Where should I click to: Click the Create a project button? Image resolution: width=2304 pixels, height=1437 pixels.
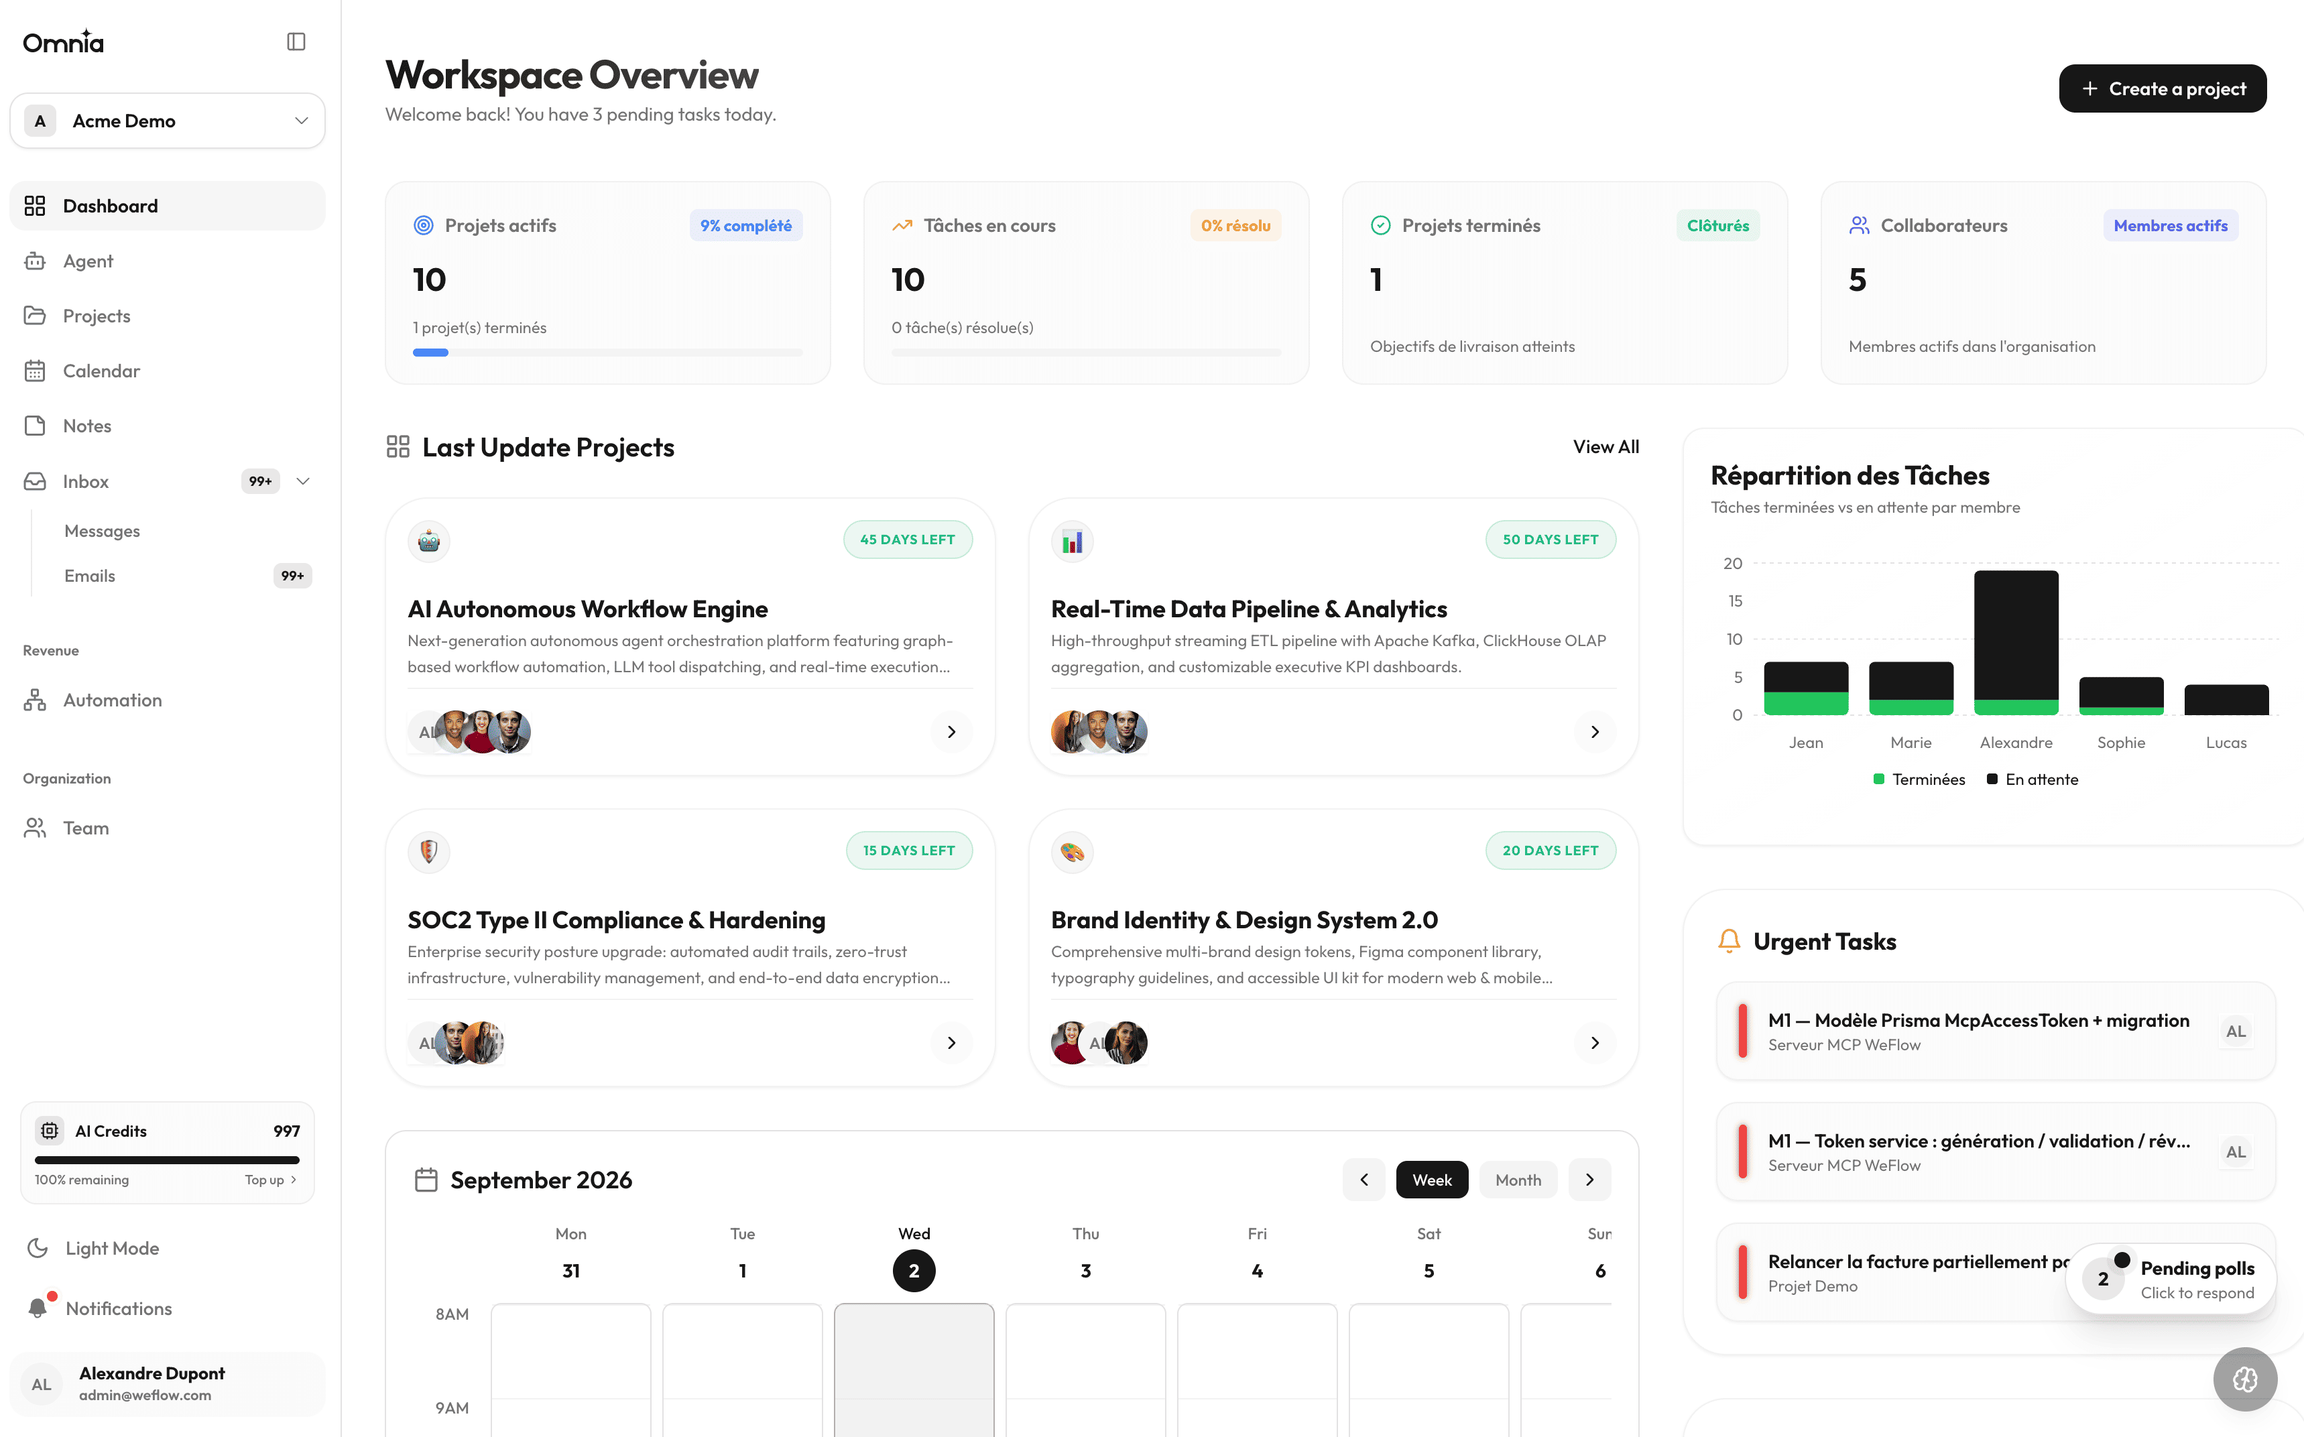tap(2163, 88)
